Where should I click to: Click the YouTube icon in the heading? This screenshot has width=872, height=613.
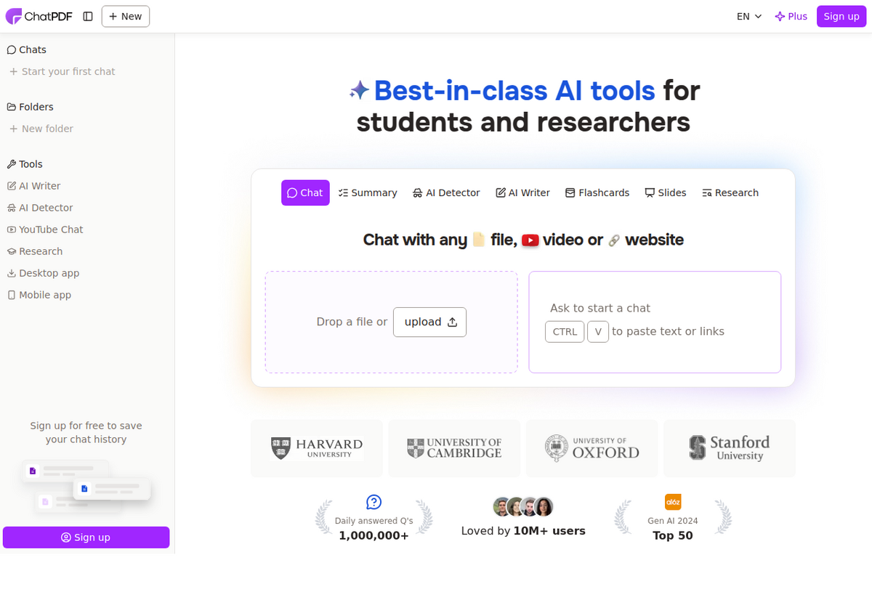pos(530,240)
